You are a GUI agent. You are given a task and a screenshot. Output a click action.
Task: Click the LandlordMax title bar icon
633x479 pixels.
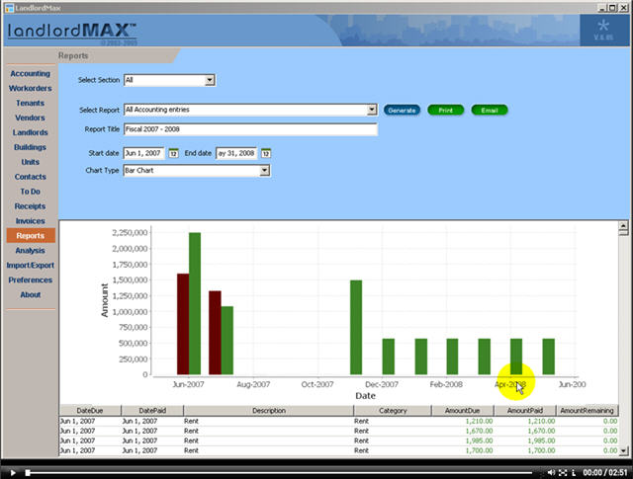[9, 8]
